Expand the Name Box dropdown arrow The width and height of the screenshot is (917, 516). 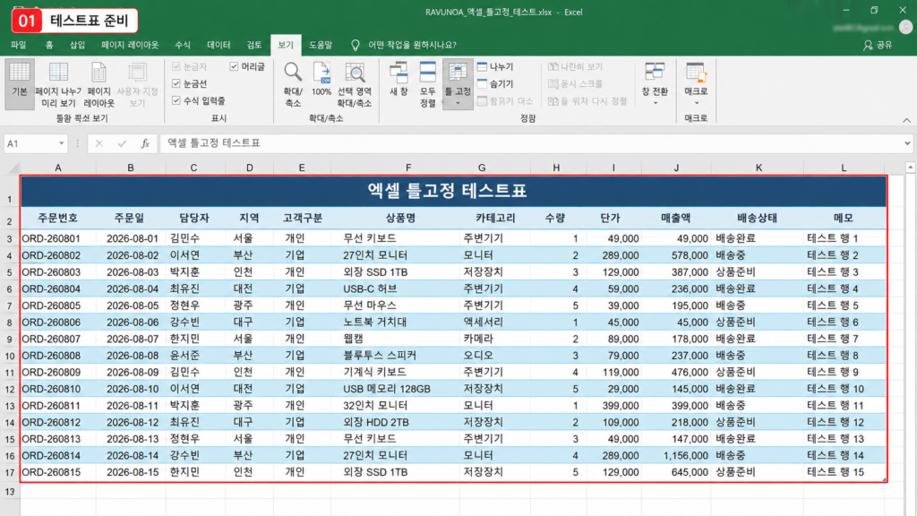[x=61, y=143]
